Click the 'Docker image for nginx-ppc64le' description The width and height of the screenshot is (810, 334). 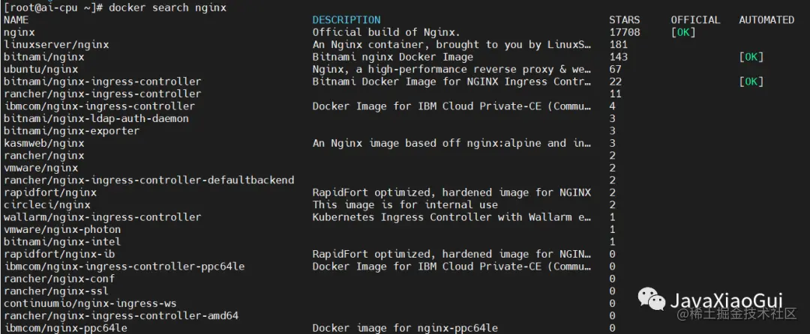click(405, 328)
